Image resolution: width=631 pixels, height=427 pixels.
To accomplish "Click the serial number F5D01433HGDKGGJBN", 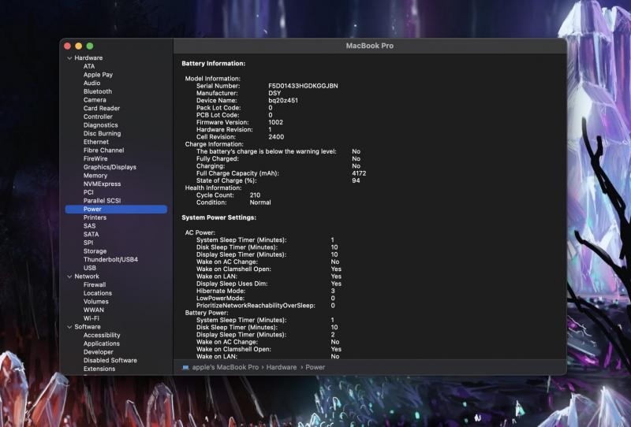I will click(x=303, y=86).
